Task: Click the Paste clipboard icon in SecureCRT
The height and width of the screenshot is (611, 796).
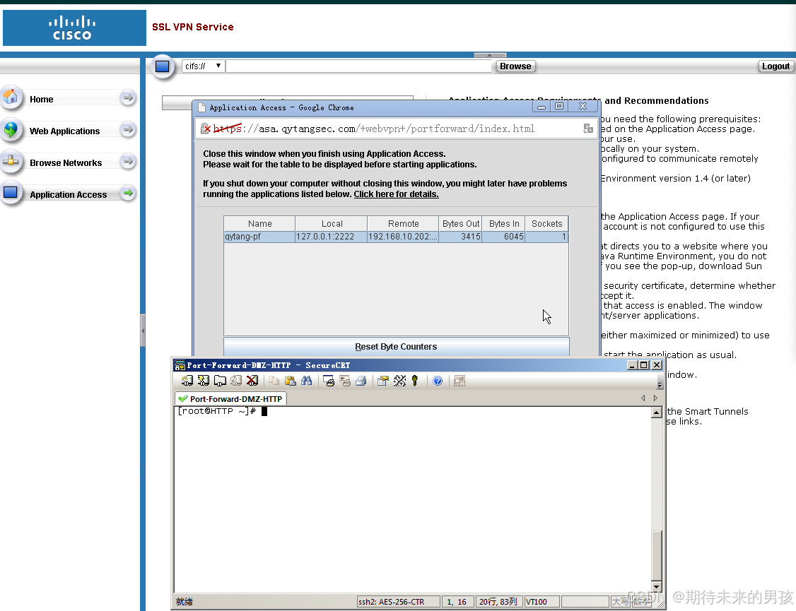Action: [x=291, y=381]
